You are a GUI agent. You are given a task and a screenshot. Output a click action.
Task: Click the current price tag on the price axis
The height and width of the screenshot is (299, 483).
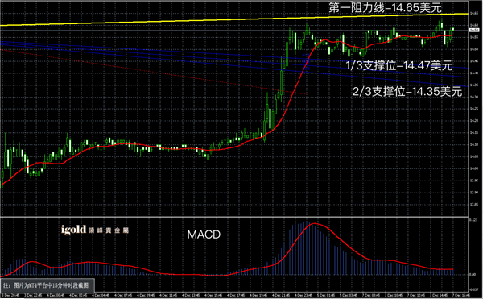pos(474,30)
